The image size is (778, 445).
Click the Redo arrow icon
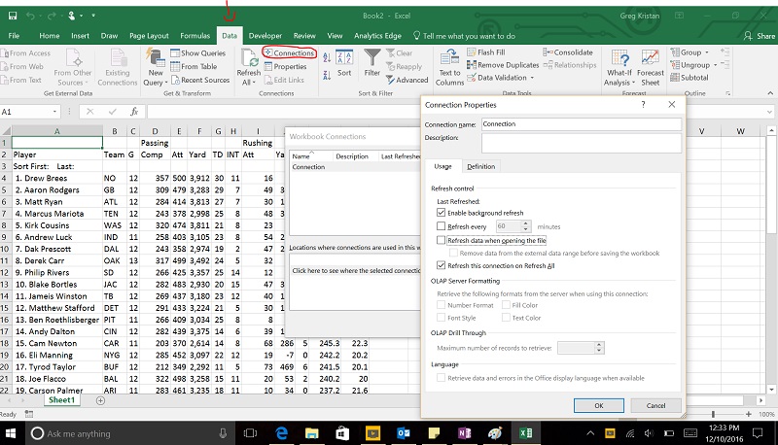(52, 16)
